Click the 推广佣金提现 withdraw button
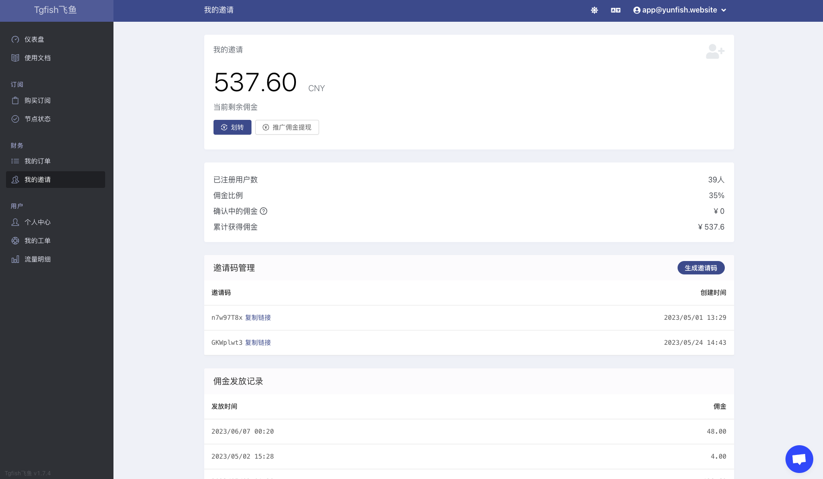 coord(287,127)
